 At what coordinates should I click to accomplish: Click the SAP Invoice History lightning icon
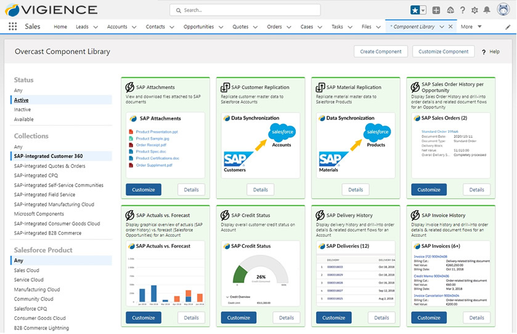pos(415,215)
